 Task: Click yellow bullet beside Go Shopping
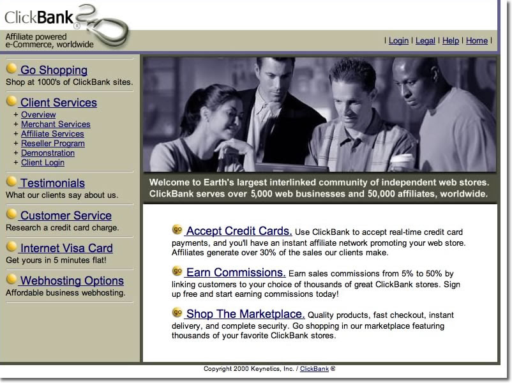click(11, 68)
